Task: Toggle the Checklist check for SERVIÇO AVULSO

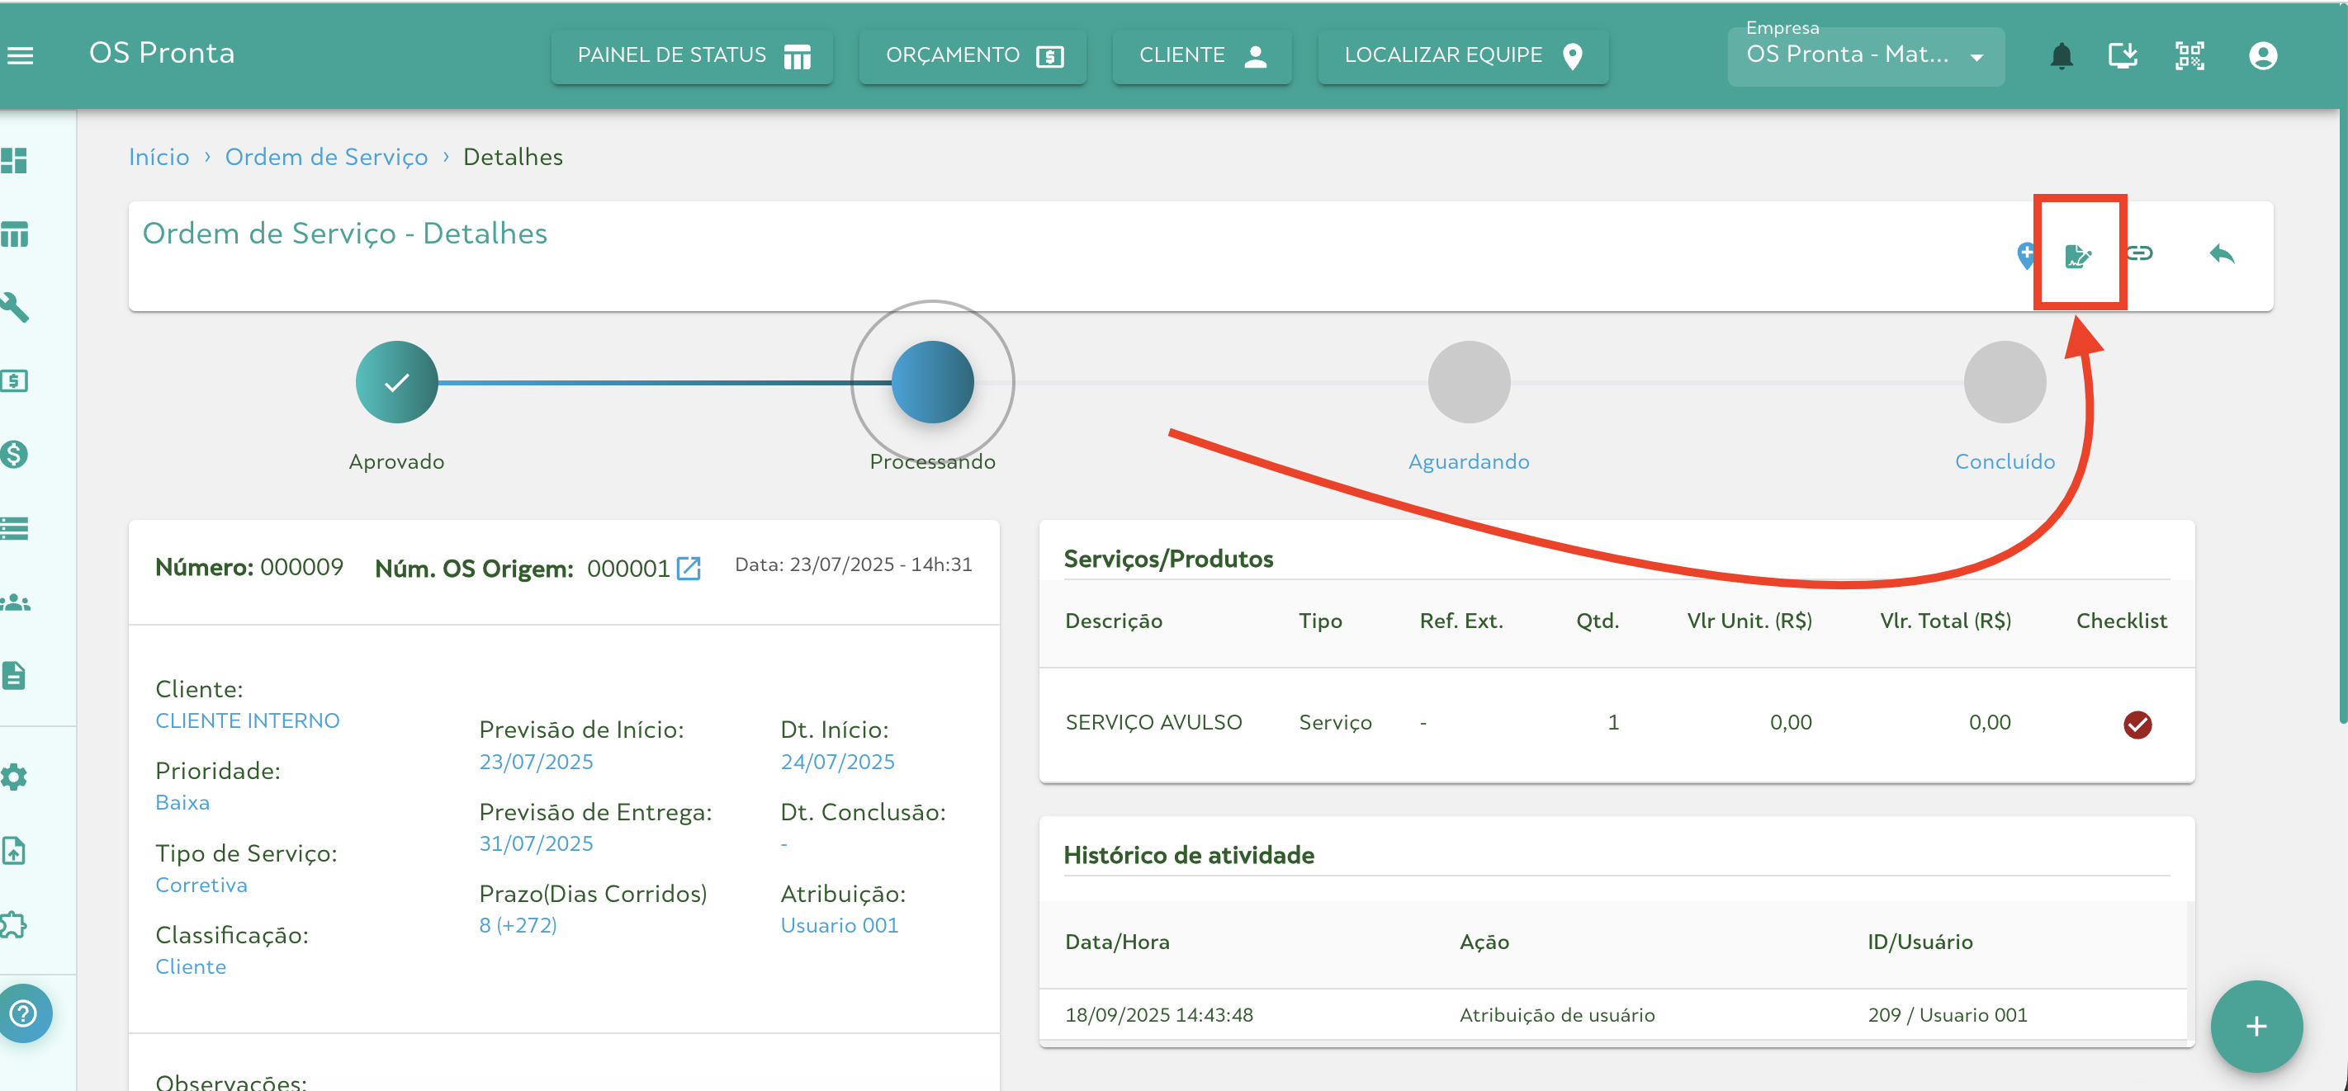Action: point(2139,724)
